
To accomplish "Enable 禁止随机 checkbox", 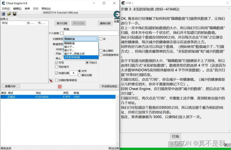I will [101, 51].
